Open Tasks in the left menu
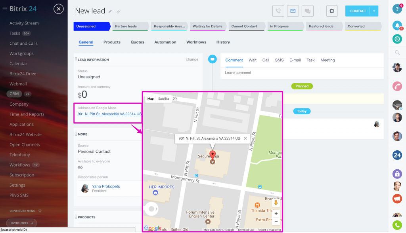Screen dimensions: 406x233 click(x=15, y=33)
